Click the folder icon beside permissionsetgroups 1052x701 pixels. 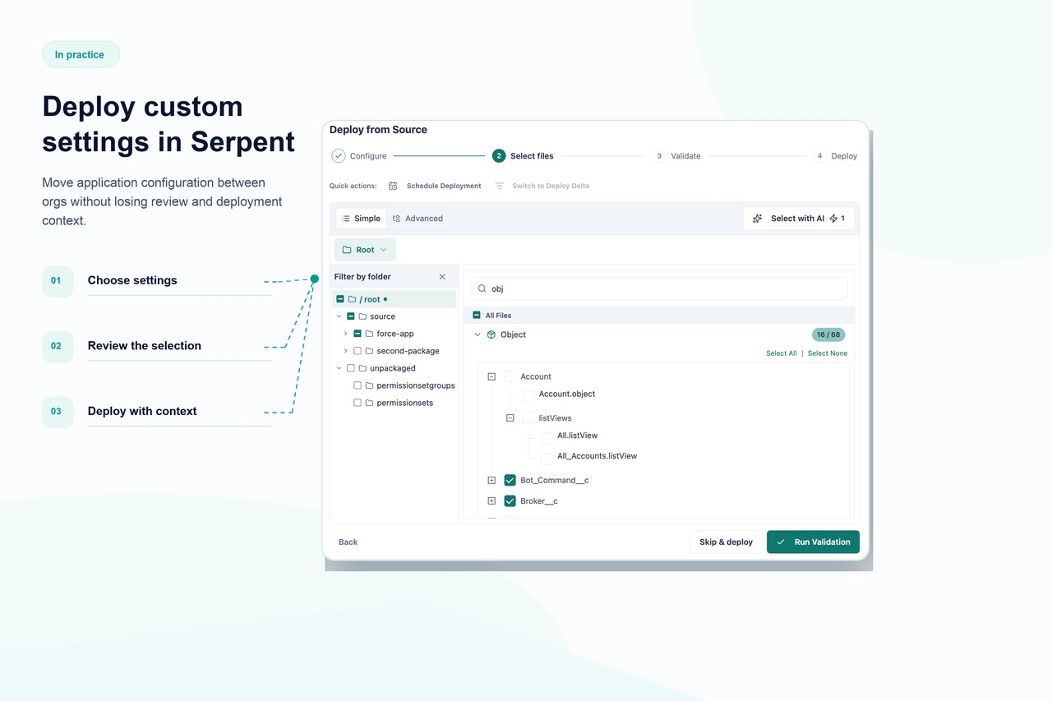[369, 385]
